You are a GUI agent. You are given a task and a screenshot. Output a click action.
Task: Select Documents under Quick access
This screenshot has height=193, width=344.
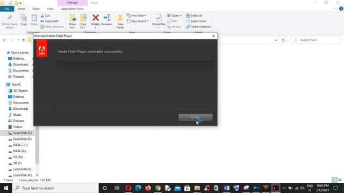[x=18, y=70]
